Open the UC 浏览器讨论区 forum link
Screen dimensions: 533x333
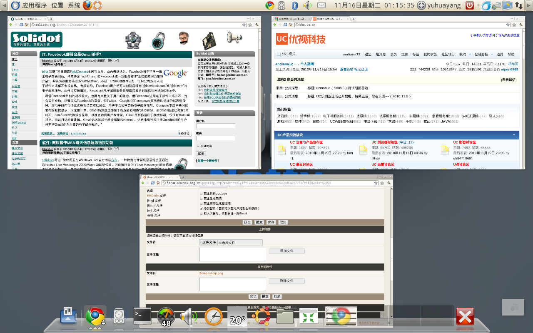386,142
